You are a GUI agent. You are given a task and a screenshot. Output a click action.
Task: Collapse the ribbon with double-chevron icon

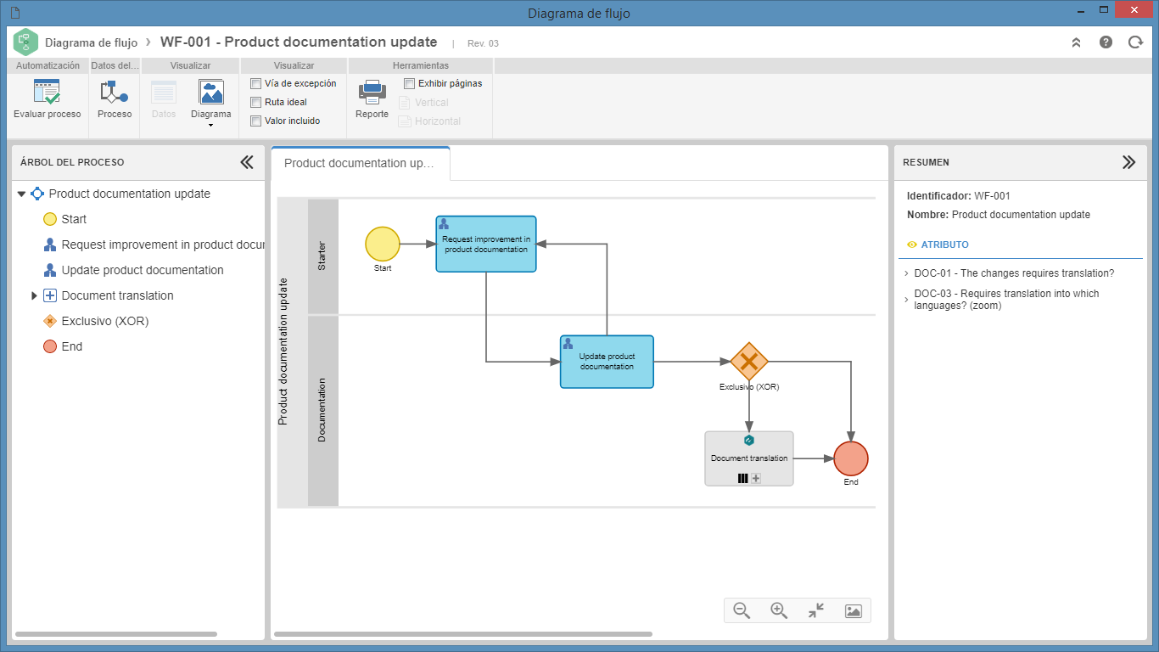pyautogui.click(x=1076, y=42)
